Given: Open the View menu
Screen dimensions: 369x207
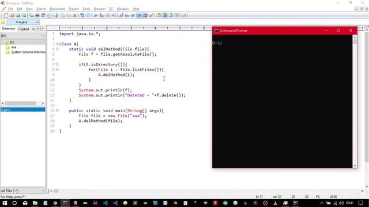Looking at the screenshot, I should pyautogui.click(x=29, y=9).
